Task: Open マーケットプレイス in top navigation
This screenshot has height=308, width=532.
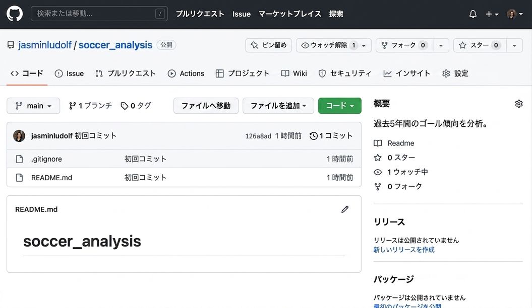Action: click(x=290, y=14)
